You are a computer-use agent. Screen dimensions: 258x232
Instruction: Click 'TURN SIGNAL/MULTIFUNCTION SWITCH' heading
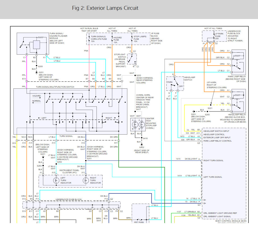click(55, 87)
